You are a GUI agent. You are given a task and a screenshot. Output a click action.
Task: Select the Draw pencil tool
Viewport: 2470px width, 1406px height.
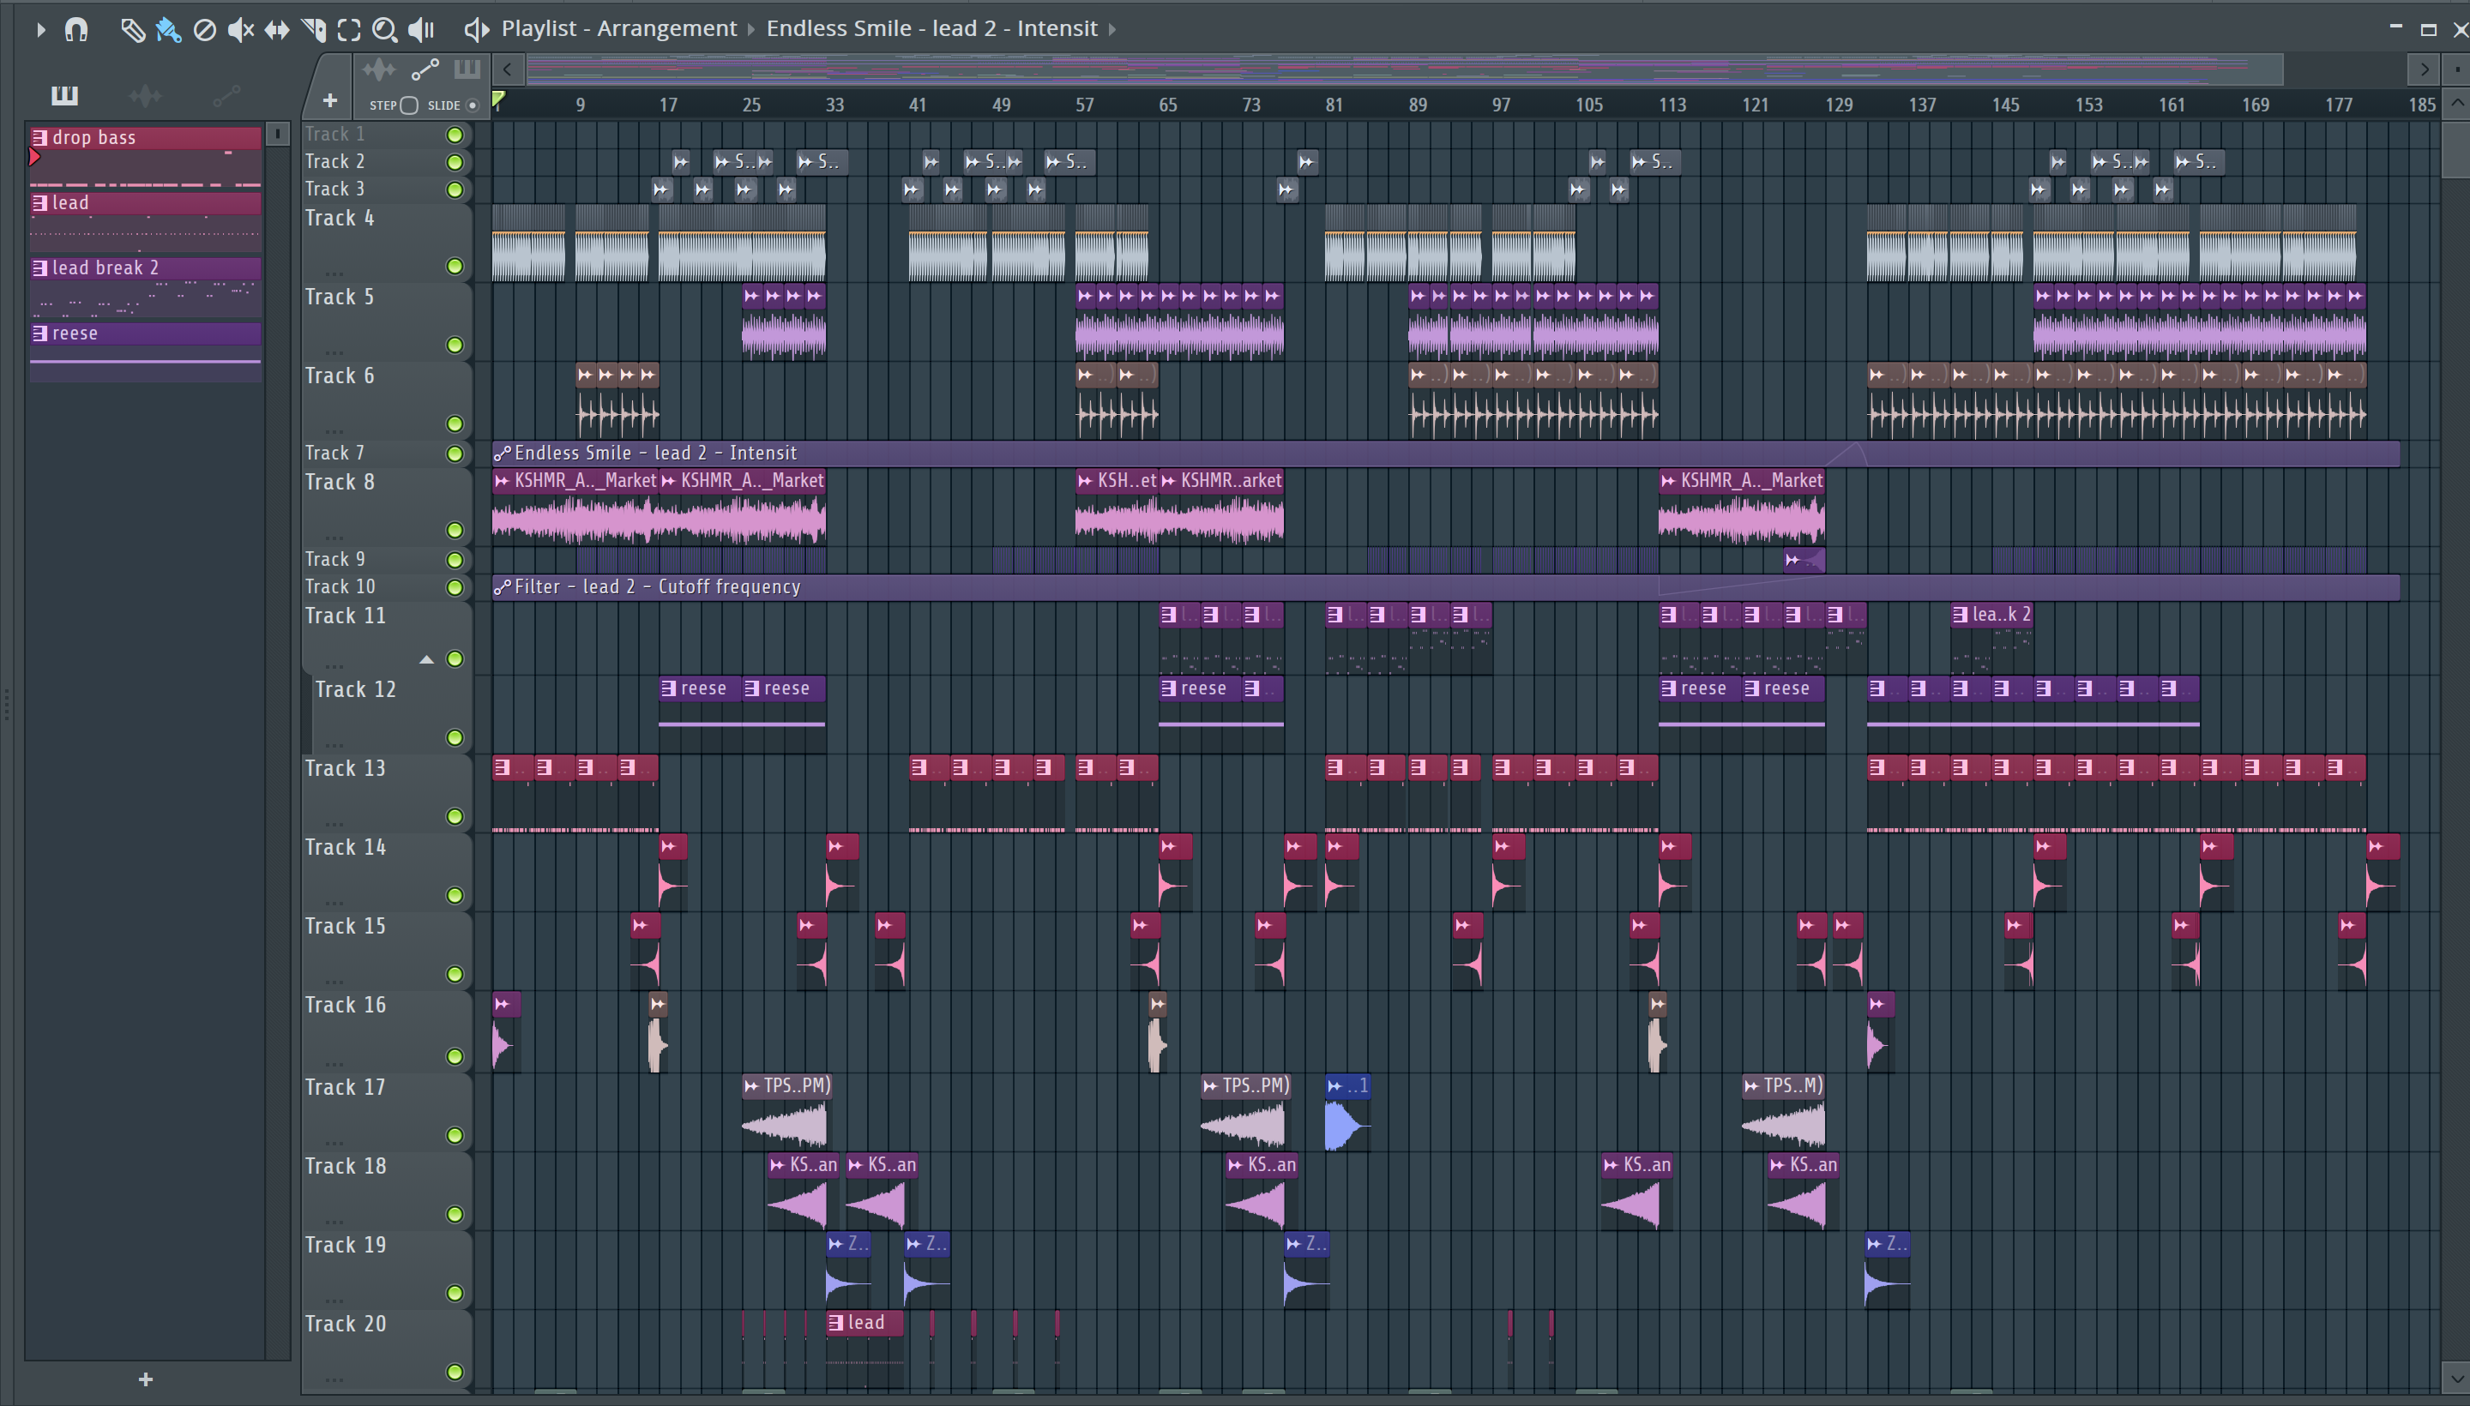pyautogui.click(x=132, y=30)
